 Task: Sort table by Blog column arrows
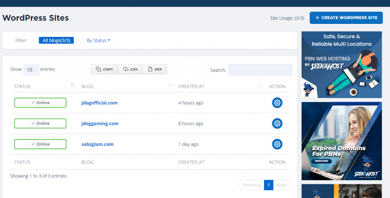(170, 86)
